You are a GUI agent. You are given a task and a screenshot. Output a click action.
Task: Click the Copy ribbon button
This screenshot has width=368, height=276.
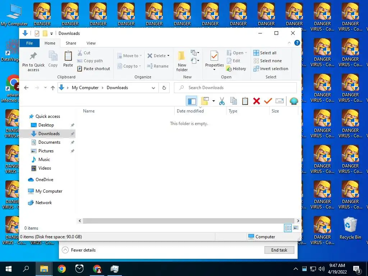(53, 59)
